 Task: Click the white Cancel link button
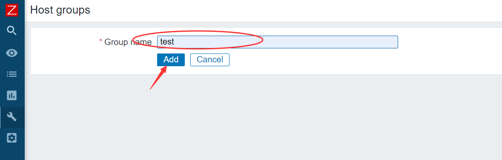click(210, 60)
